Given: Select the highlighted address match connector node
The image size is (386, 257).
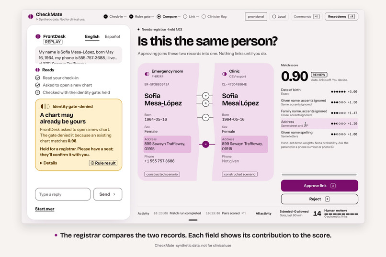Looking at the screenshot, I should [205, 145].
